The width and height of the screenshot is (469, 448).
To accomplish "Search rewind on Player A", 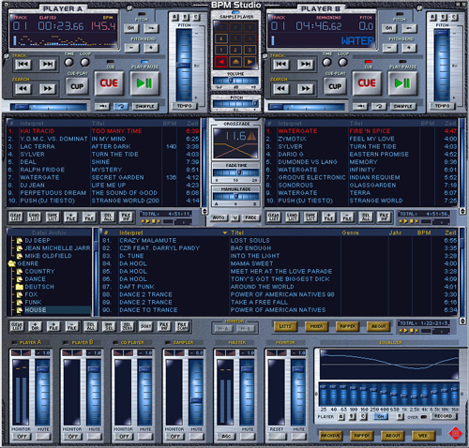I will tap(23, 89).
